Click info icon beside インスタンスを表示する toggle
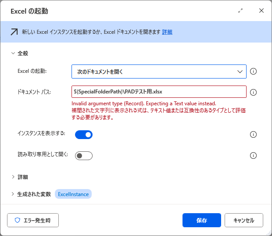Viewport: 272px width, 236px height. coord(253,134)
